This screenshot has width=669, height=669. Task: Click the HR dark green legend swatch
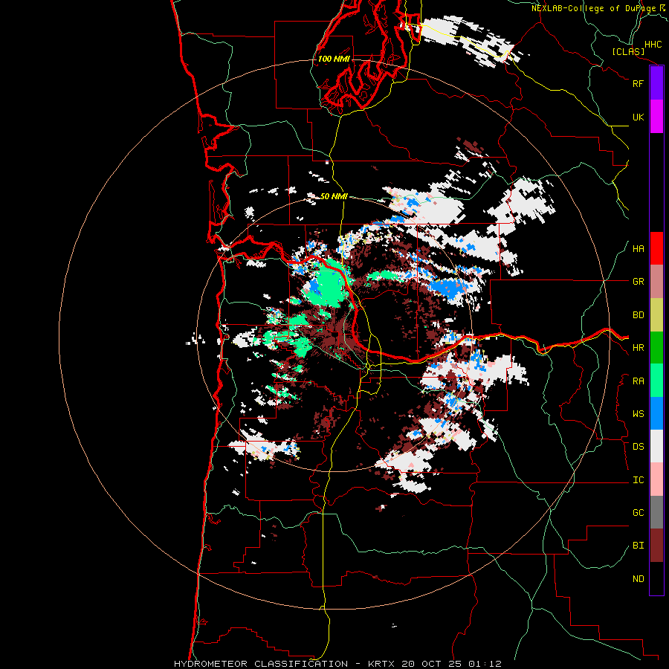pos(656,348)
